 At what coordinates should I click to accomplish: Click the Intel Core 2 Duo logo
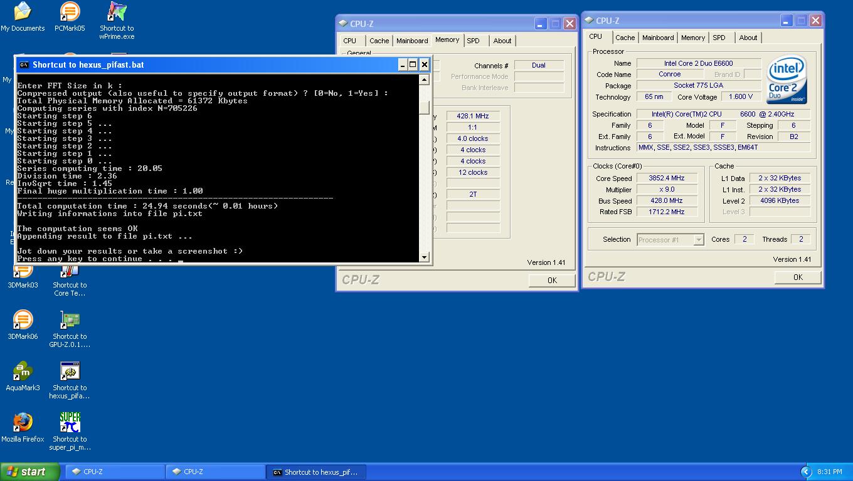tap(787, 80)
